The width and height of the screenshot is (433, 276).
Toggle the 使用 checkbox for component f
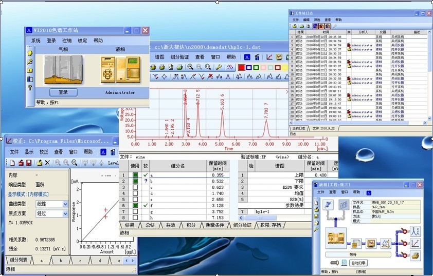[x=135, y=205]
